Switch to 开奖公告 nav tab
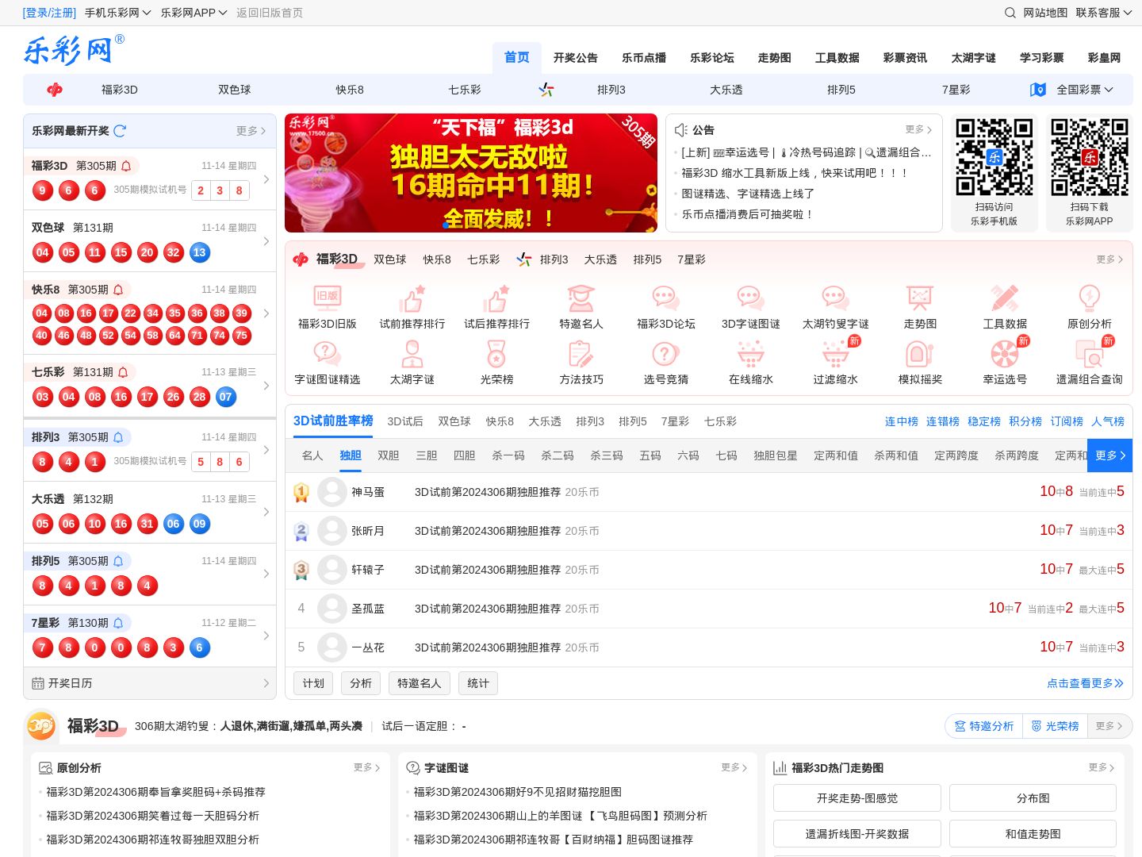The width and height of the screenshot is (1142, 857). pos(576,58)
